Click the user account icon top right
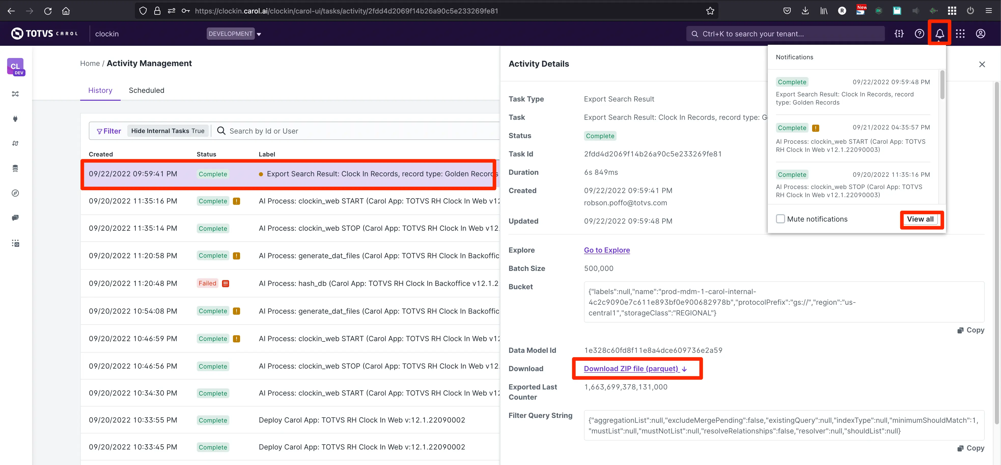Image resolution: width=1001 pixels, height=465 pixels. [981, 33]
